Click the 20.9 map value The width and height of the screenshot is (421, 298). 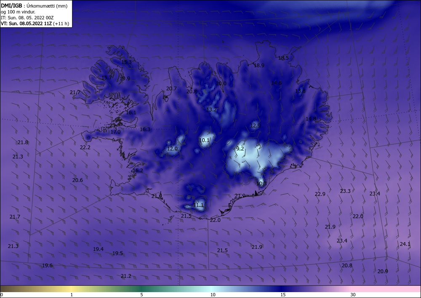(383, 271)
